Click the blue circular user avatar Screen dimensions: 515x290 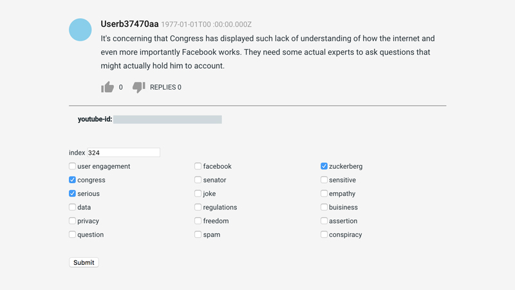point(80,30)
